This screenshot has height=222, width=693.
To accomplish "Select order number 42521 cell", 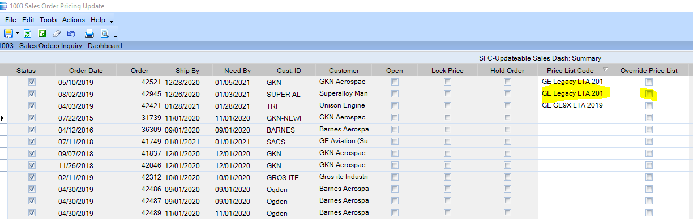I will (x=151, y=82).
